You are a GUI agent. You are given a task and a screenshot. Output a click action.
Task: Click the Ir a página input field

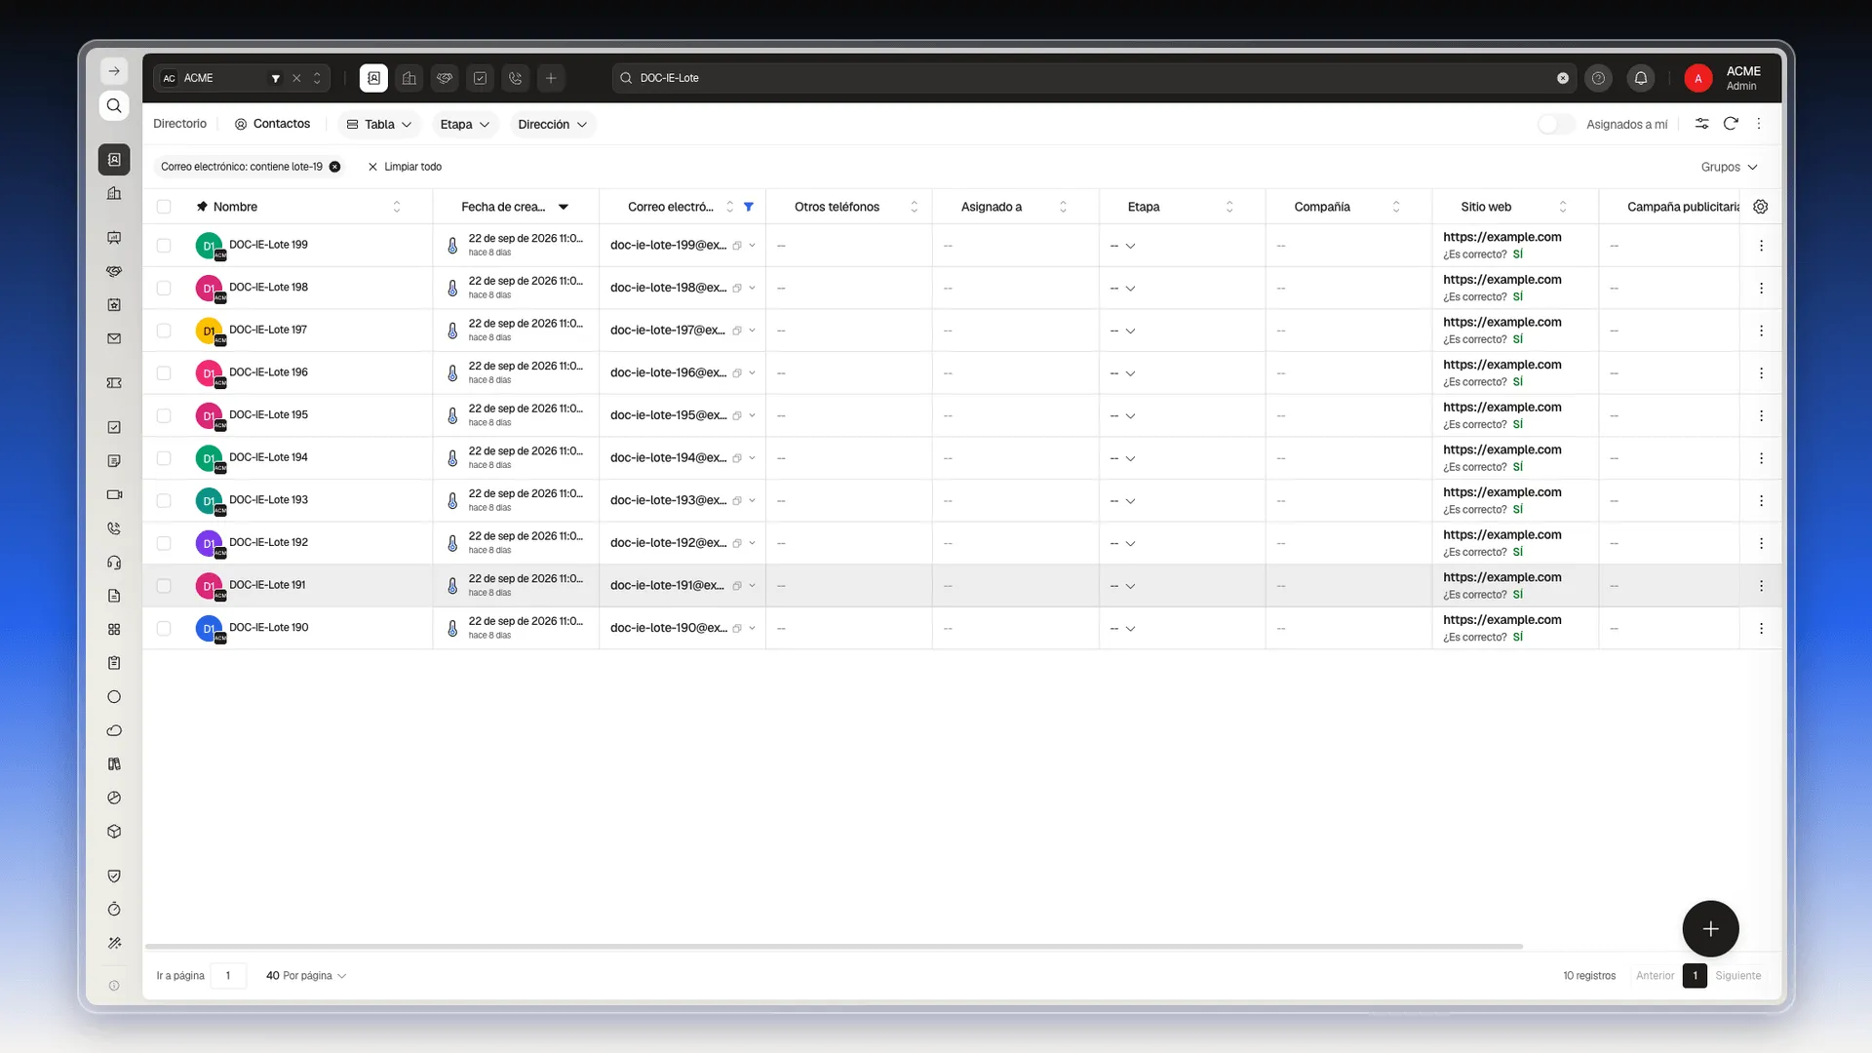point(228,976)
